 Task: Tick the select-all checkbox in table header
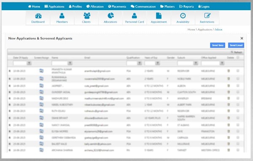point(238,57)
